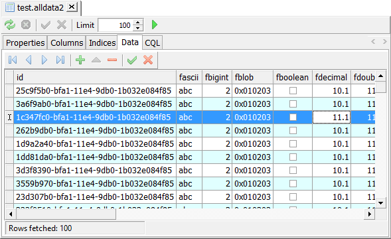
Task: Click the horizontal scrollbar thumb
Action: 66,214
